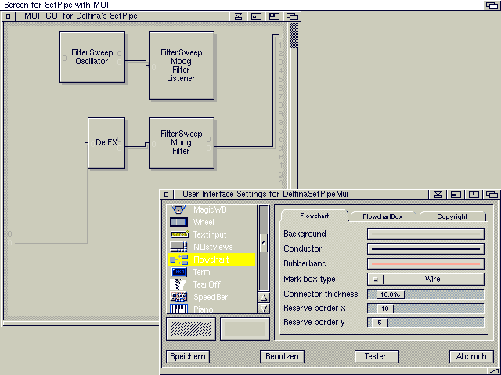
Task: Click the FilterSweep Oscillator box
Action: (x=92, y=57)
